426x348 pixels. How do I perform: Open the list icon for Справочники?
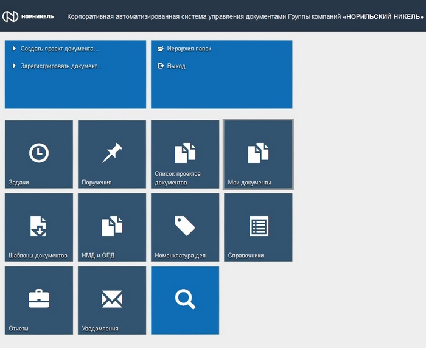(x=259, y=226)
